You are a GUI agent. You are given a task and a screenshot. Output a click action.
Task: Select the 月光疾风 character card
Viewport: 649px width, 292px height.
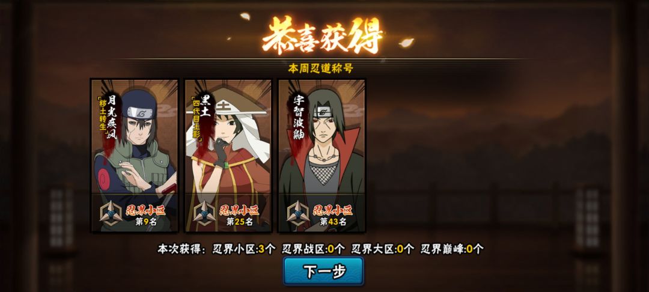pyautogui.click(x=135, y=156)
